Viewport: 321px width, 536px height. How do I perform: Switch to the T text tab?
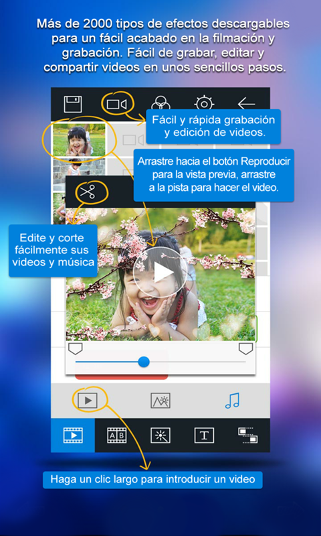click(x=204, y=435)
